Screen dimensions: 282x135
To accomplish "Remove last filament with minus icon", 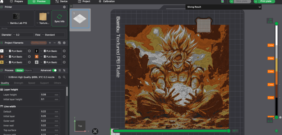I will (55, 43).
